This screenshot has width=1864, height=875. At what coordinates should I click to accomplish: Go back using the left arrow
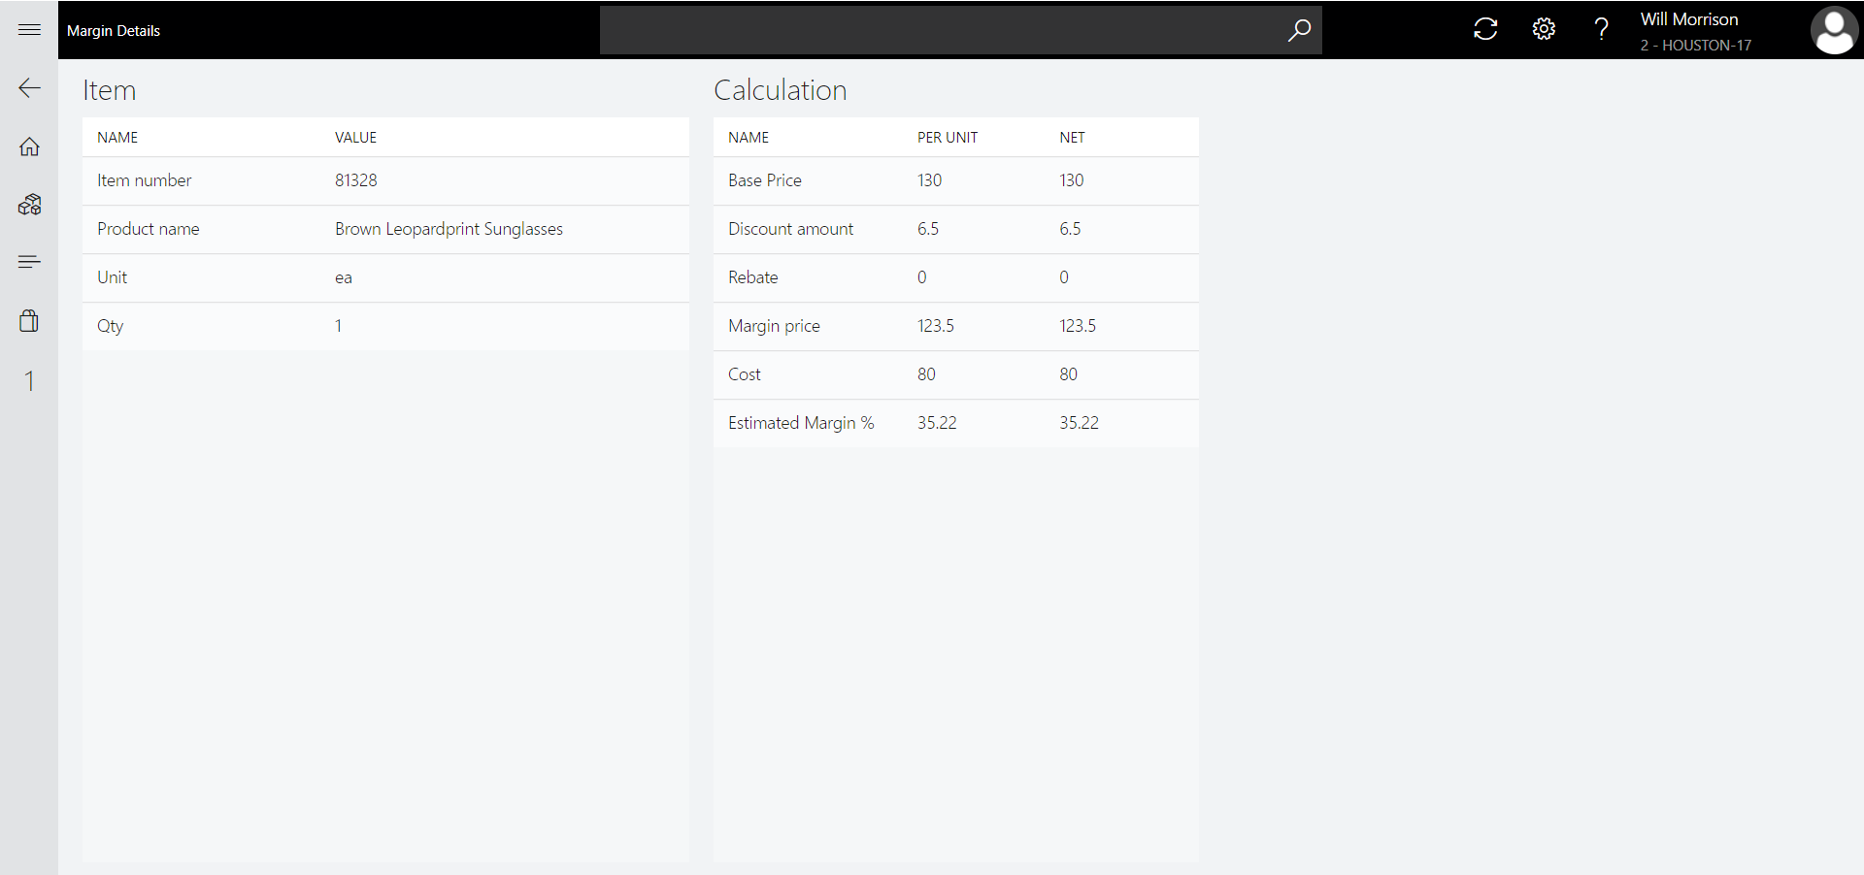point(29,88)
